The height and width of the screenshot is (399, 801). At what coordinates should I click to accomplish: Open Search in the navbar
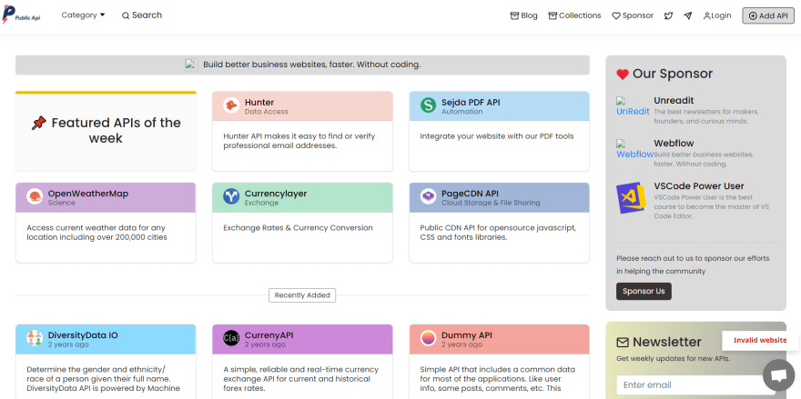click(x=142, y=15)
